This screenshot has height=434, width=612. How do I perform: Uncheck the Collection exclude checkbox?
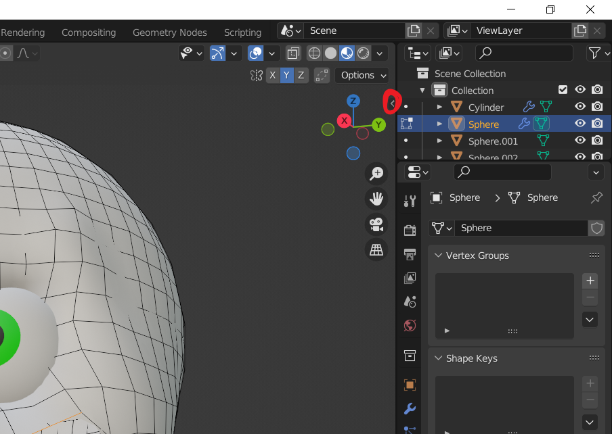563,90
